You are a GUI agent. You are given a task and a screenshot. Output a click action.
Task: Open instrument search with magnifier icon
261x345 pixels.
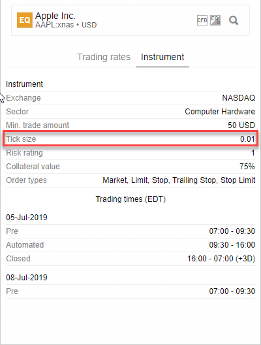[234, 20]
